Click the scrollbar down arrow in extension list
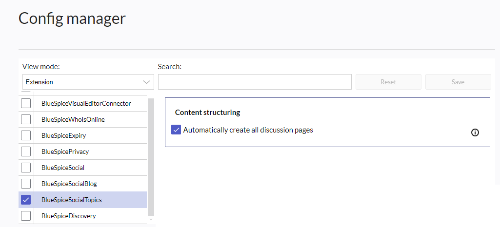Viewport: 500px width, 227px height. 151,219
